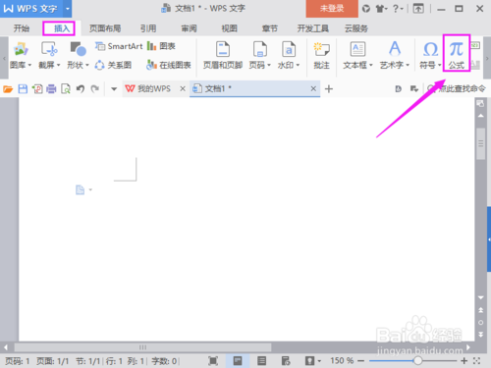Insert a 公式 formula

pyautogui.click(x=457, y=55)
